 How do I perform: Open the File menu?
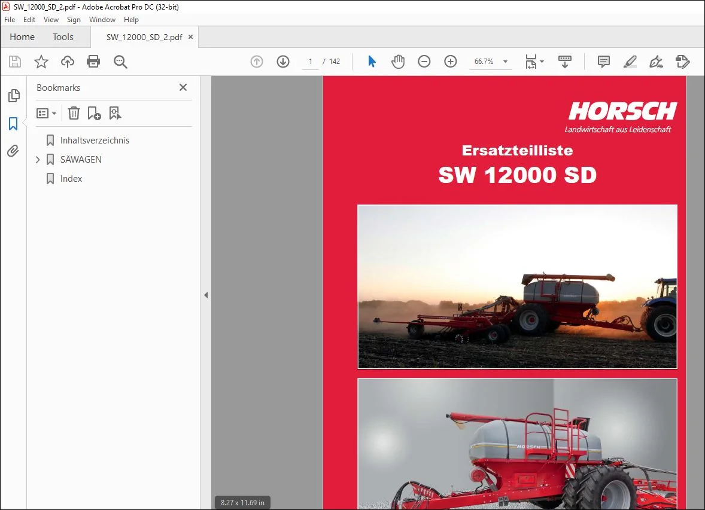10,20
